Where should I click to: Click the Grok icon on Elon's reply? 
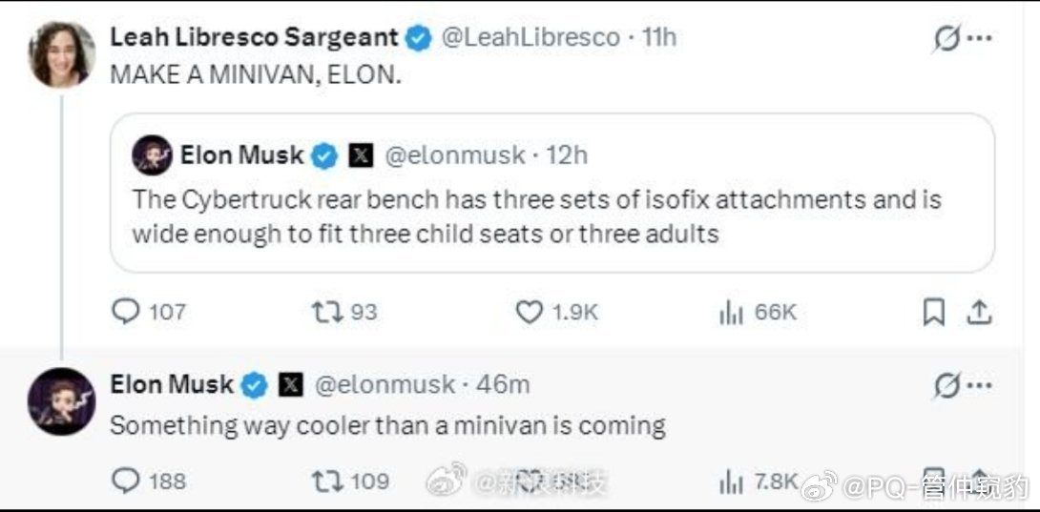(x=945, y=385)
